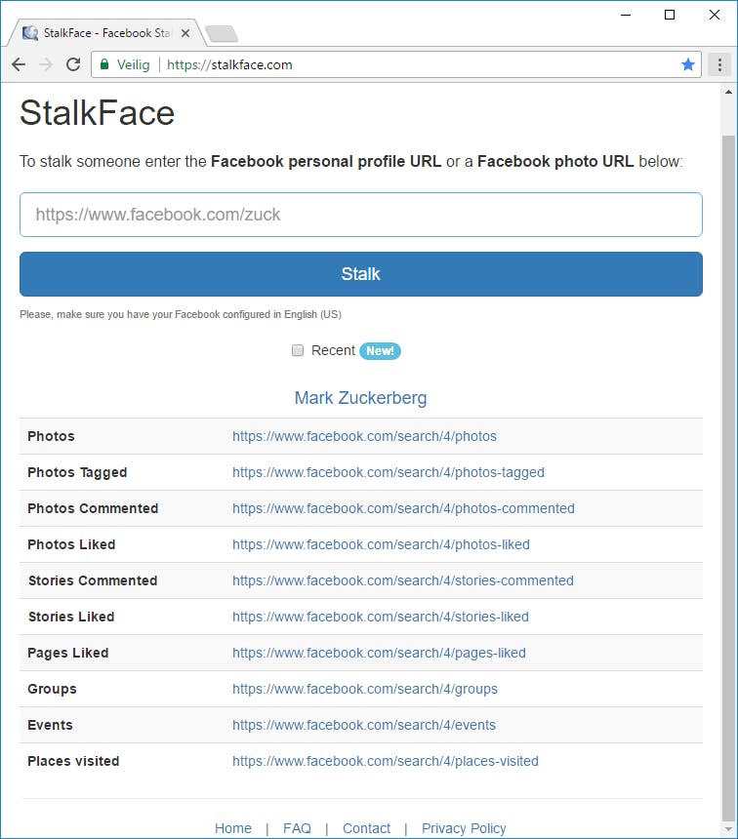This screenshot has width=738, height=839.
Task: Open a new tab button
Action: [x=222, y=34]
